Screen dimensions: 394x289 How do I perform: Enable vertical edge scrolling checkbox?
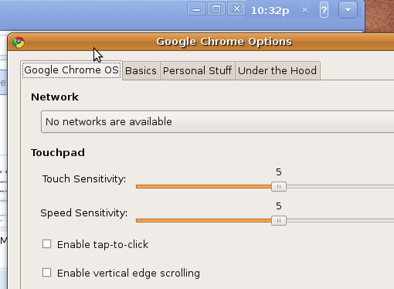[46, 273]
